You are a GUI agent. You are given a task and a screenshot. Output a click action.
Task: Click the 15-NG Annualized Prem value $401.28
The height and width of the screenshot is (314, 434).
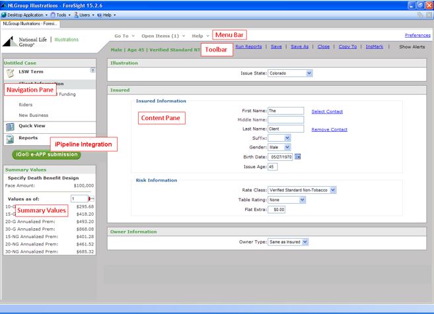click(x=85, y=237)
